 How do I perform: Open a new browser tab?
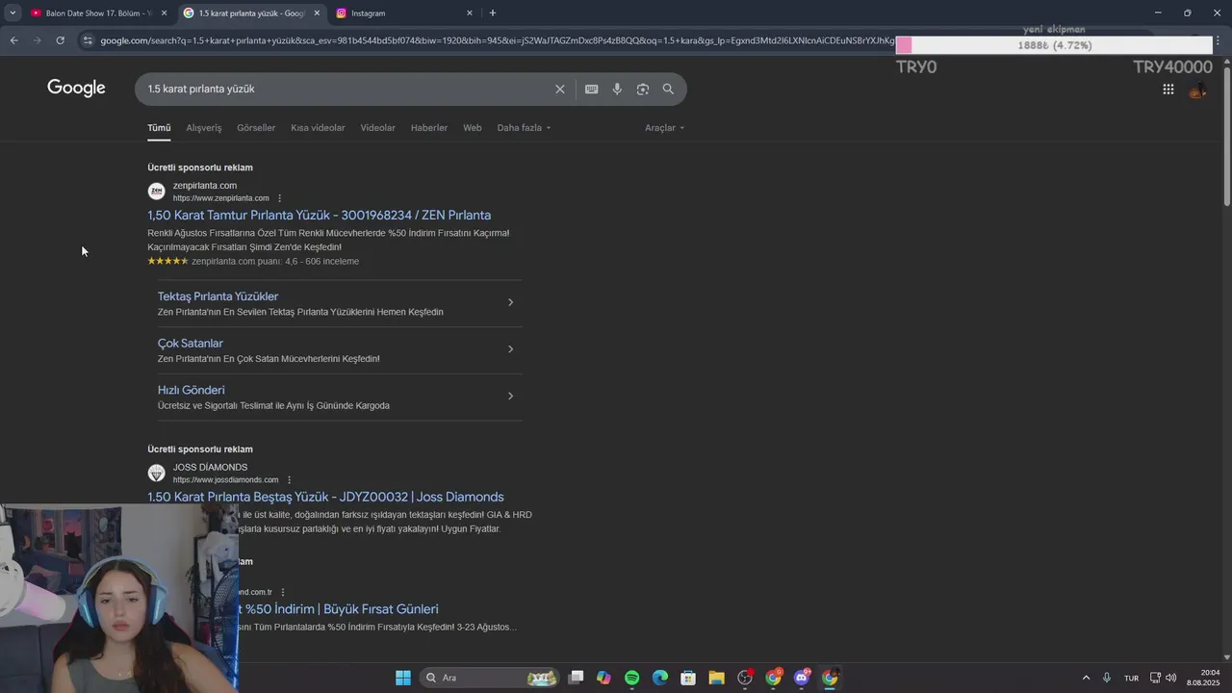492,13
